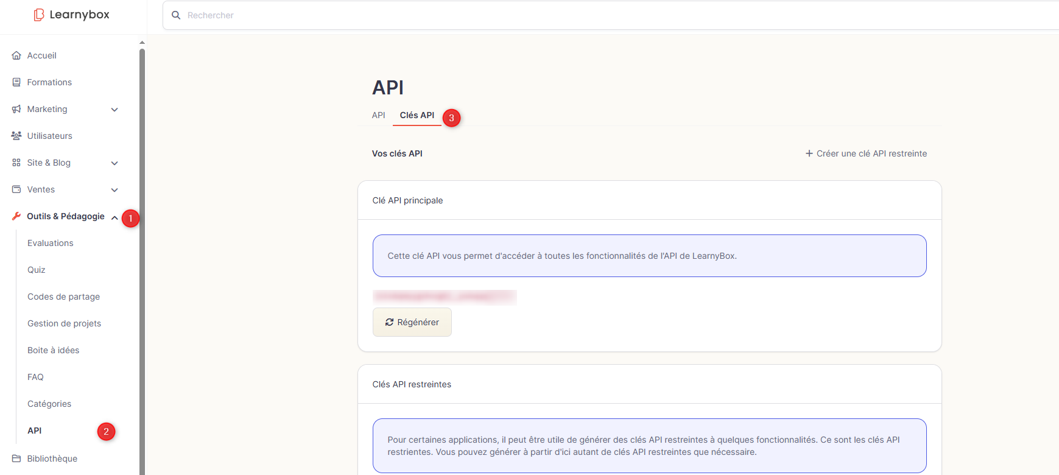Click the sidebar scroll up arrow
Image resolution: width=1059 pixels, height=475 pixels.
(x=142, y=43)
